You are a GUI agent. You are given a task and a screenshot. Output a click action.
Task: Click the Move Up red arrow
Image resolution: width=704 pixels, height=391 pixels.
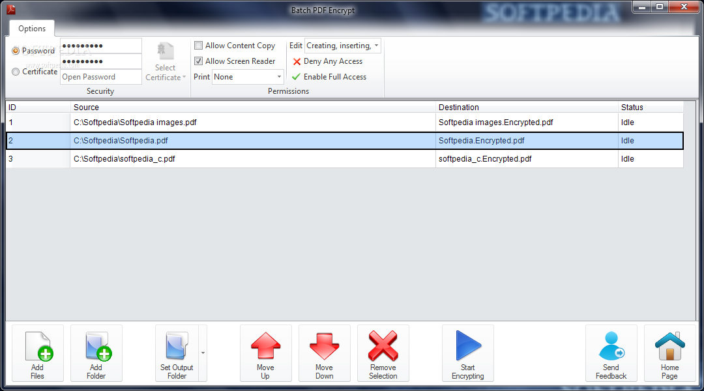(266, 345)
